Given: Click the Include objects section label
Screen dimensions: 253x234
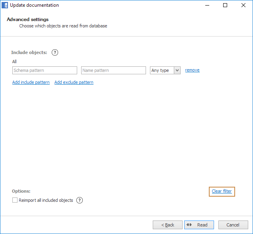Looking at the screenshot, I should [29, 52].
